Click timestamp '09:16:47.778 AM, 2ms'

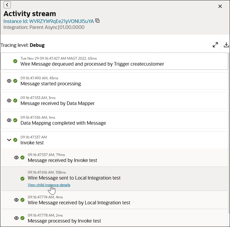[45, 215]
